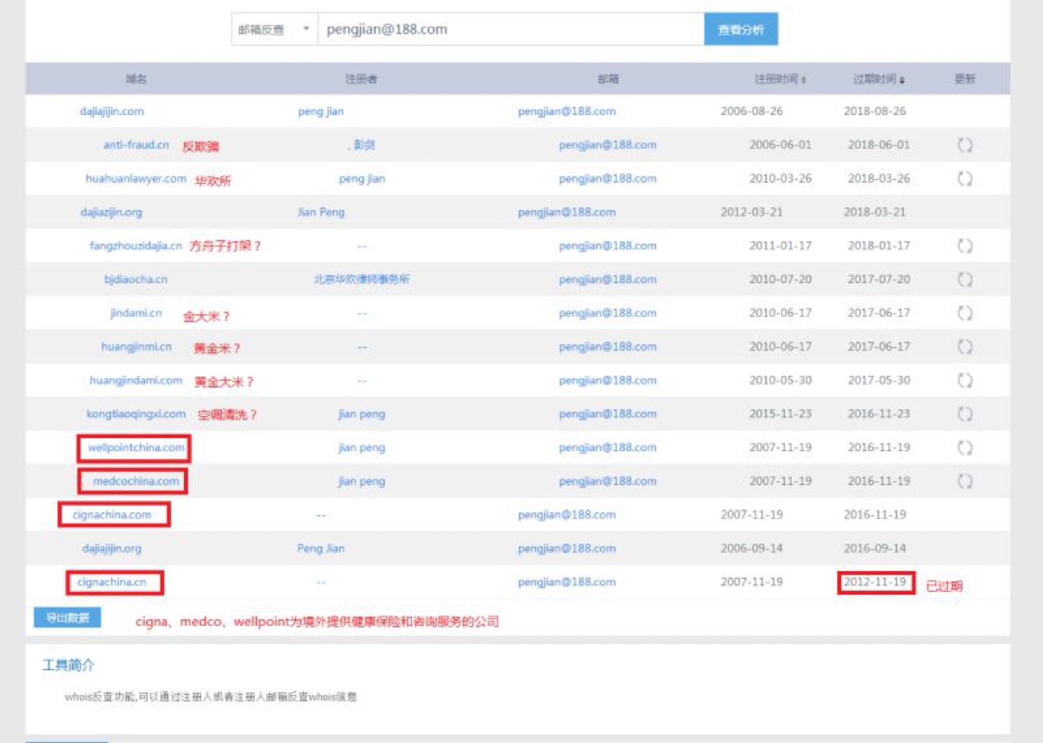
Task: Refresh whois data for bjdiaocha.cn
Action: 965,279
